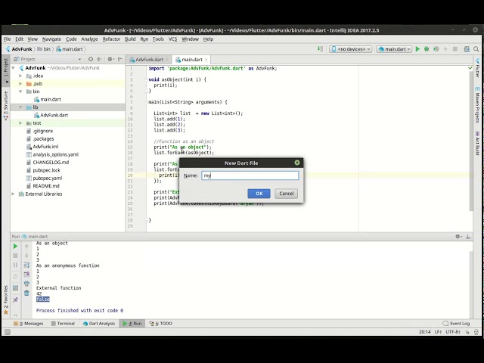Open the Project panel settings gear

(x=110, y=59)
